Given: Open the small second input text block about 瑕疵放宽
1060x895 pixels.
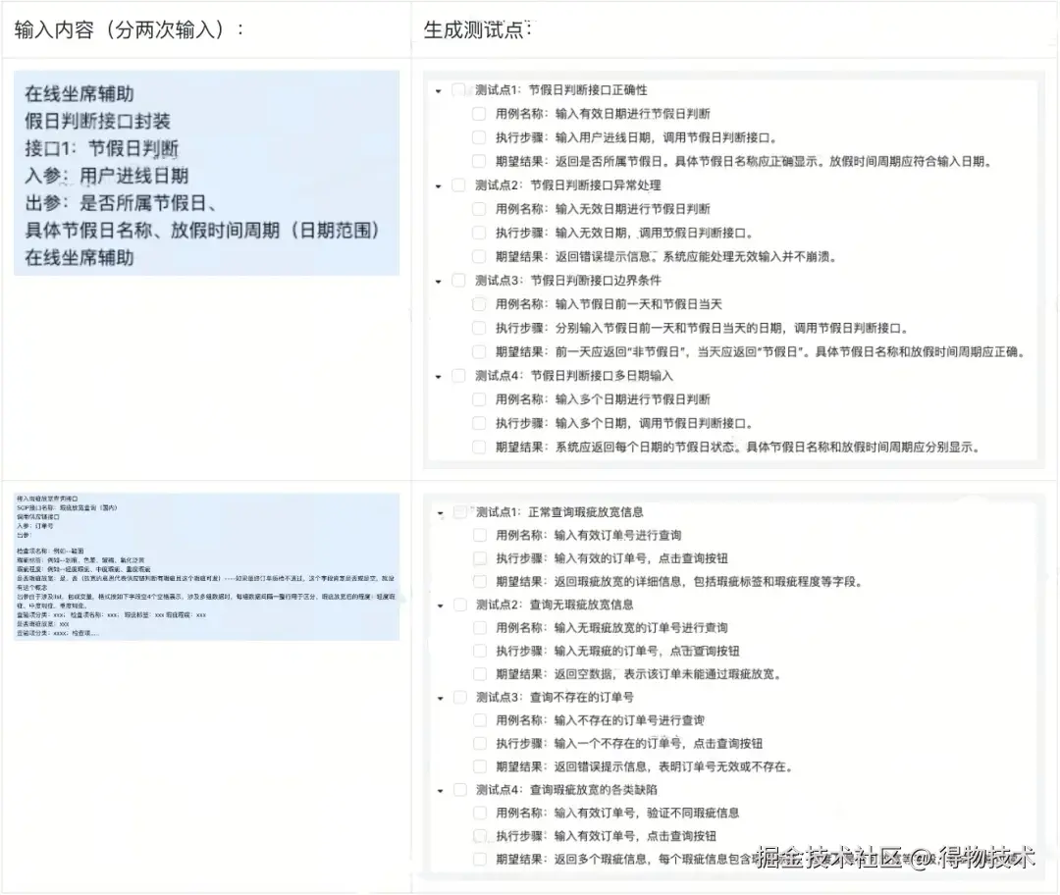Looking at the screenshot, I should [206, 566].
